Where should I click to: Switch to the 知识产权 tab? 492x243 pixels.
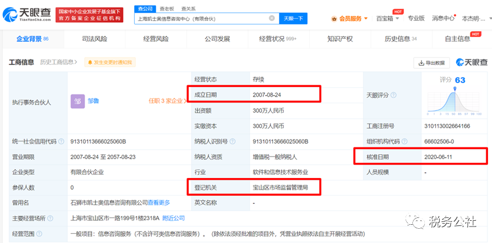(x=340, y=39)
